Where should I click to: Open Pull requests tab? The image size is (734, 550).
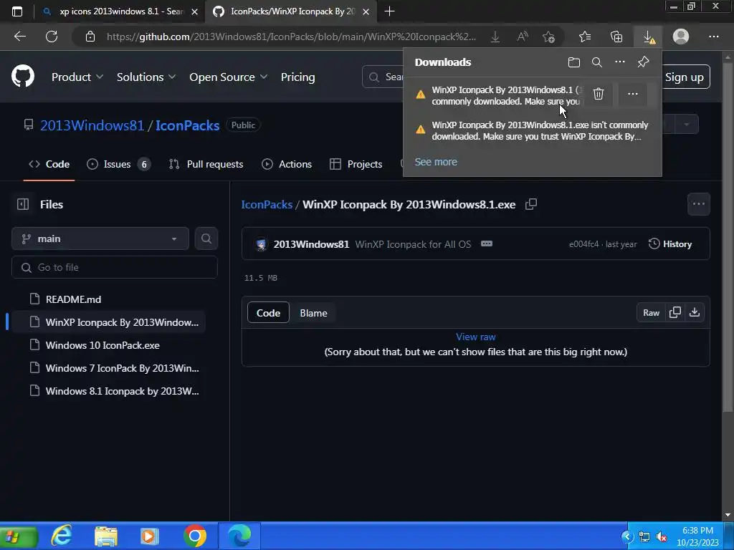[x=206, y=164]
